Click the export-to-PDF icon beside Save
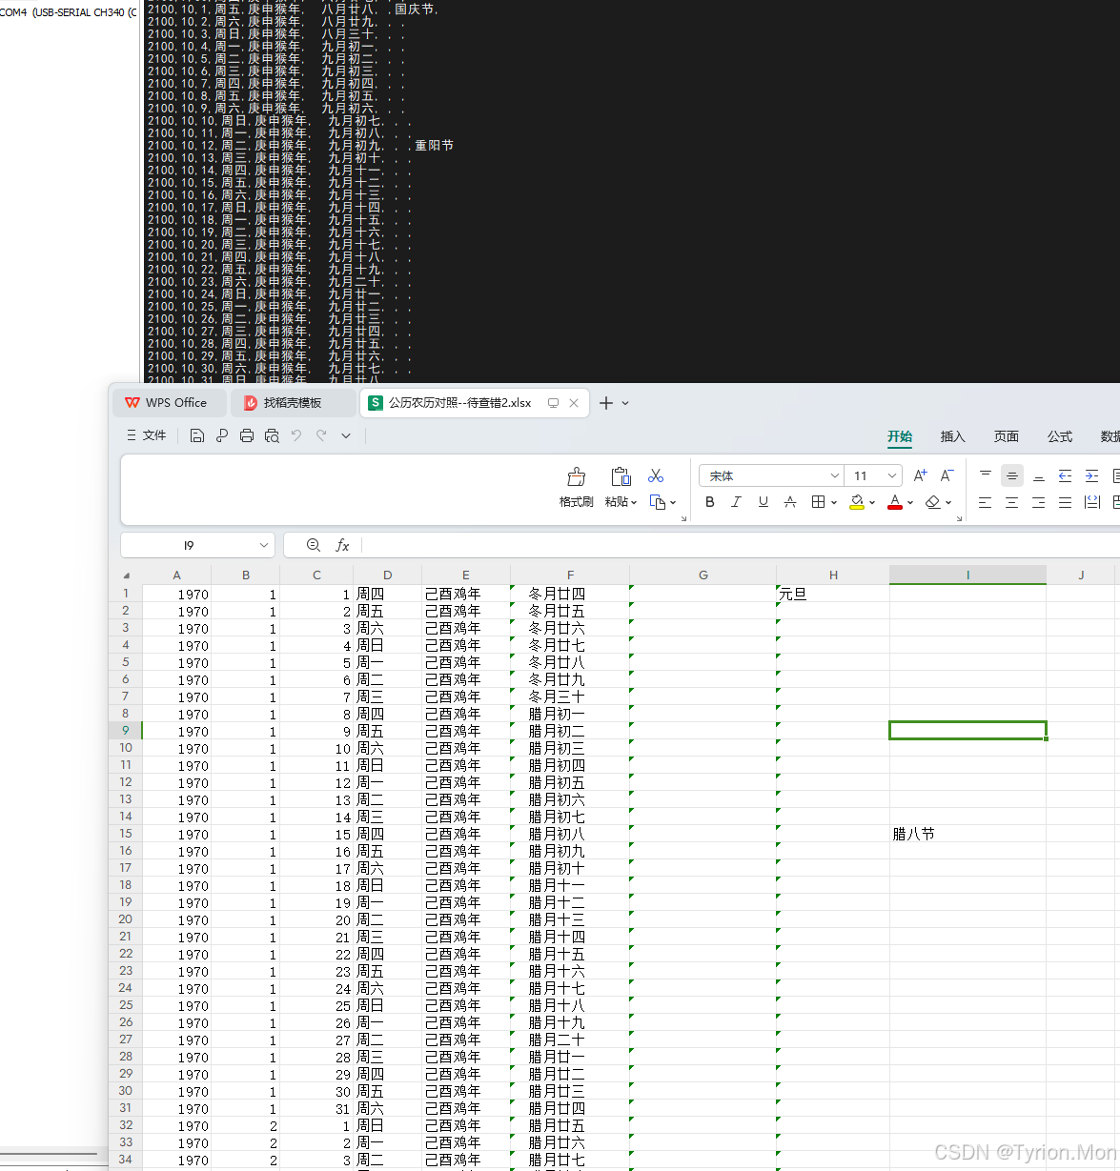This screenshot has height=1171, width=1120. (222, 435)
